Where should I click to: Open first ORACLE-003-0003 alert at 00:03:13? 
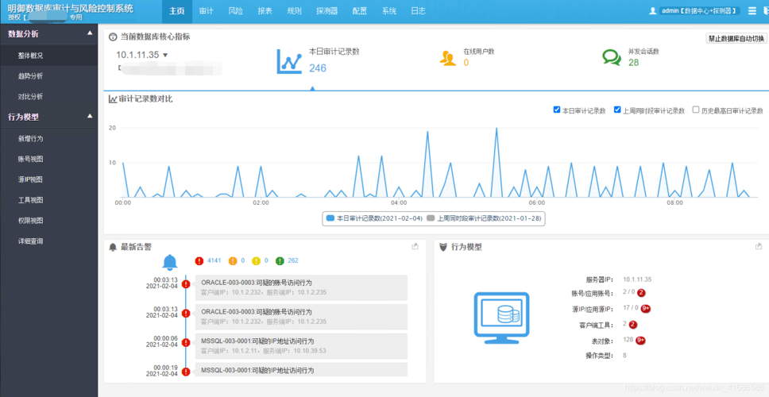(301, 287)
